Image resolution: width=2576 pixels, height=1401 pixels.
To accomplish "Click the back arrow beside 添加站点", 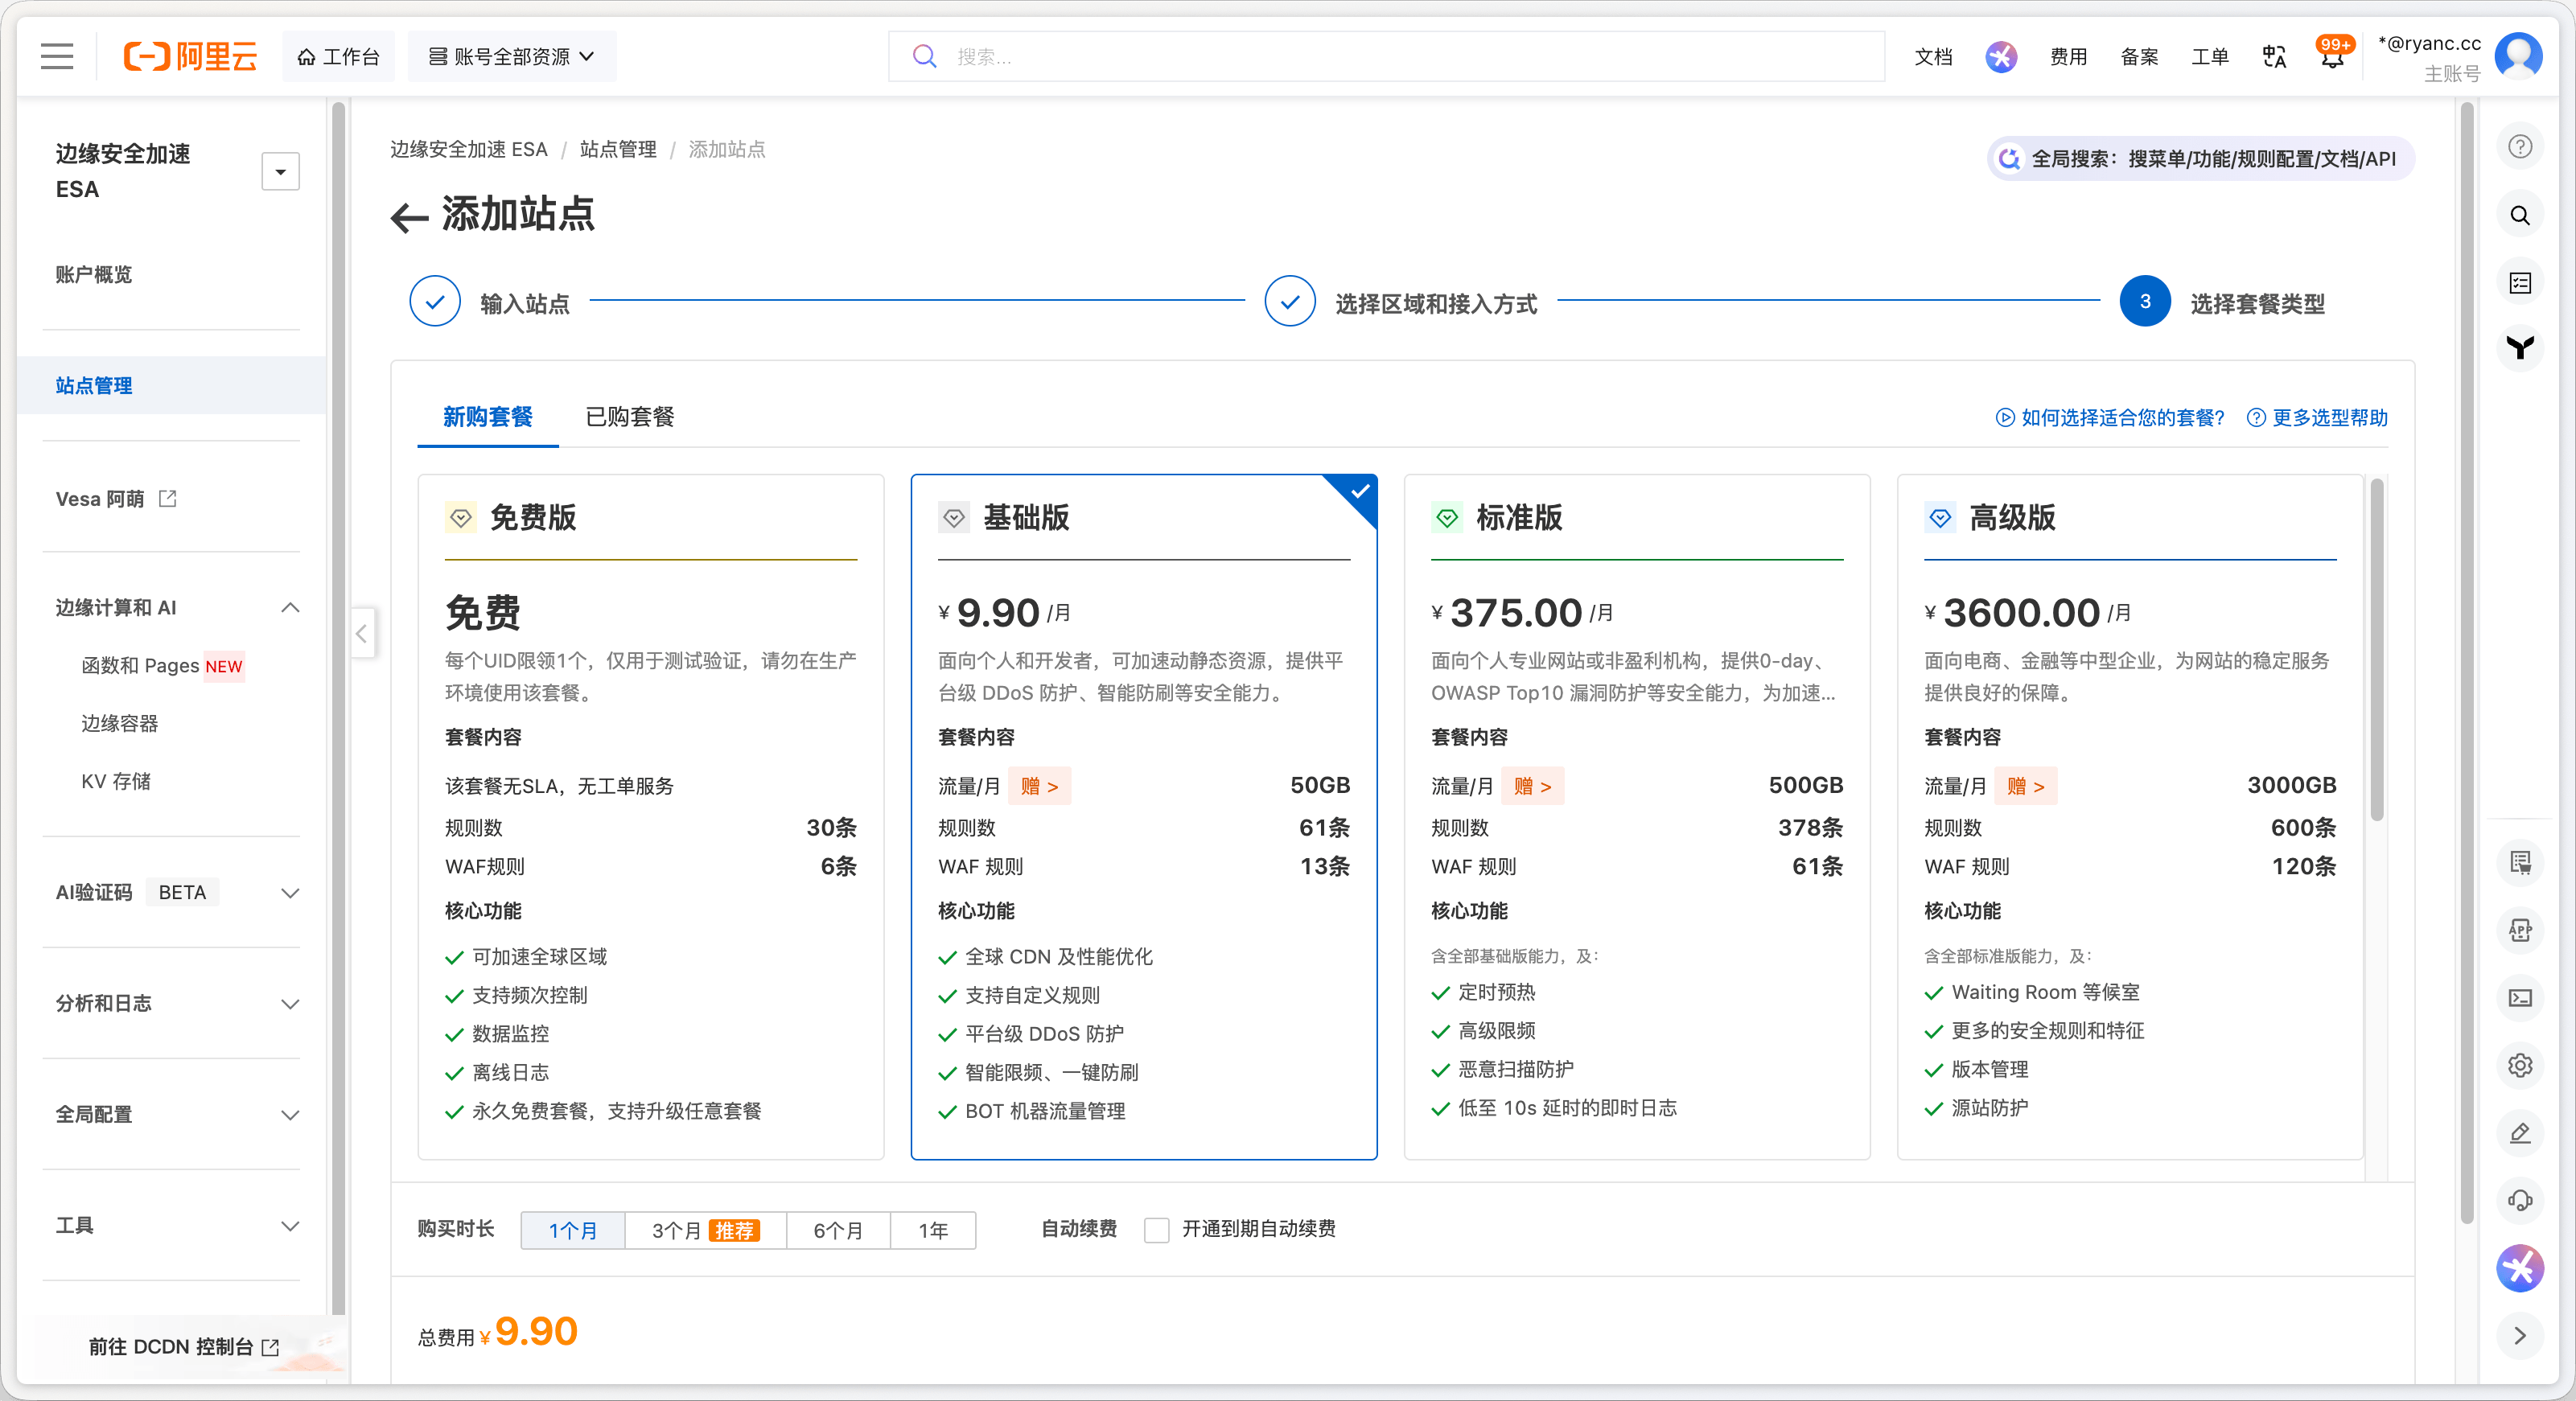I will tap(408, 216).
